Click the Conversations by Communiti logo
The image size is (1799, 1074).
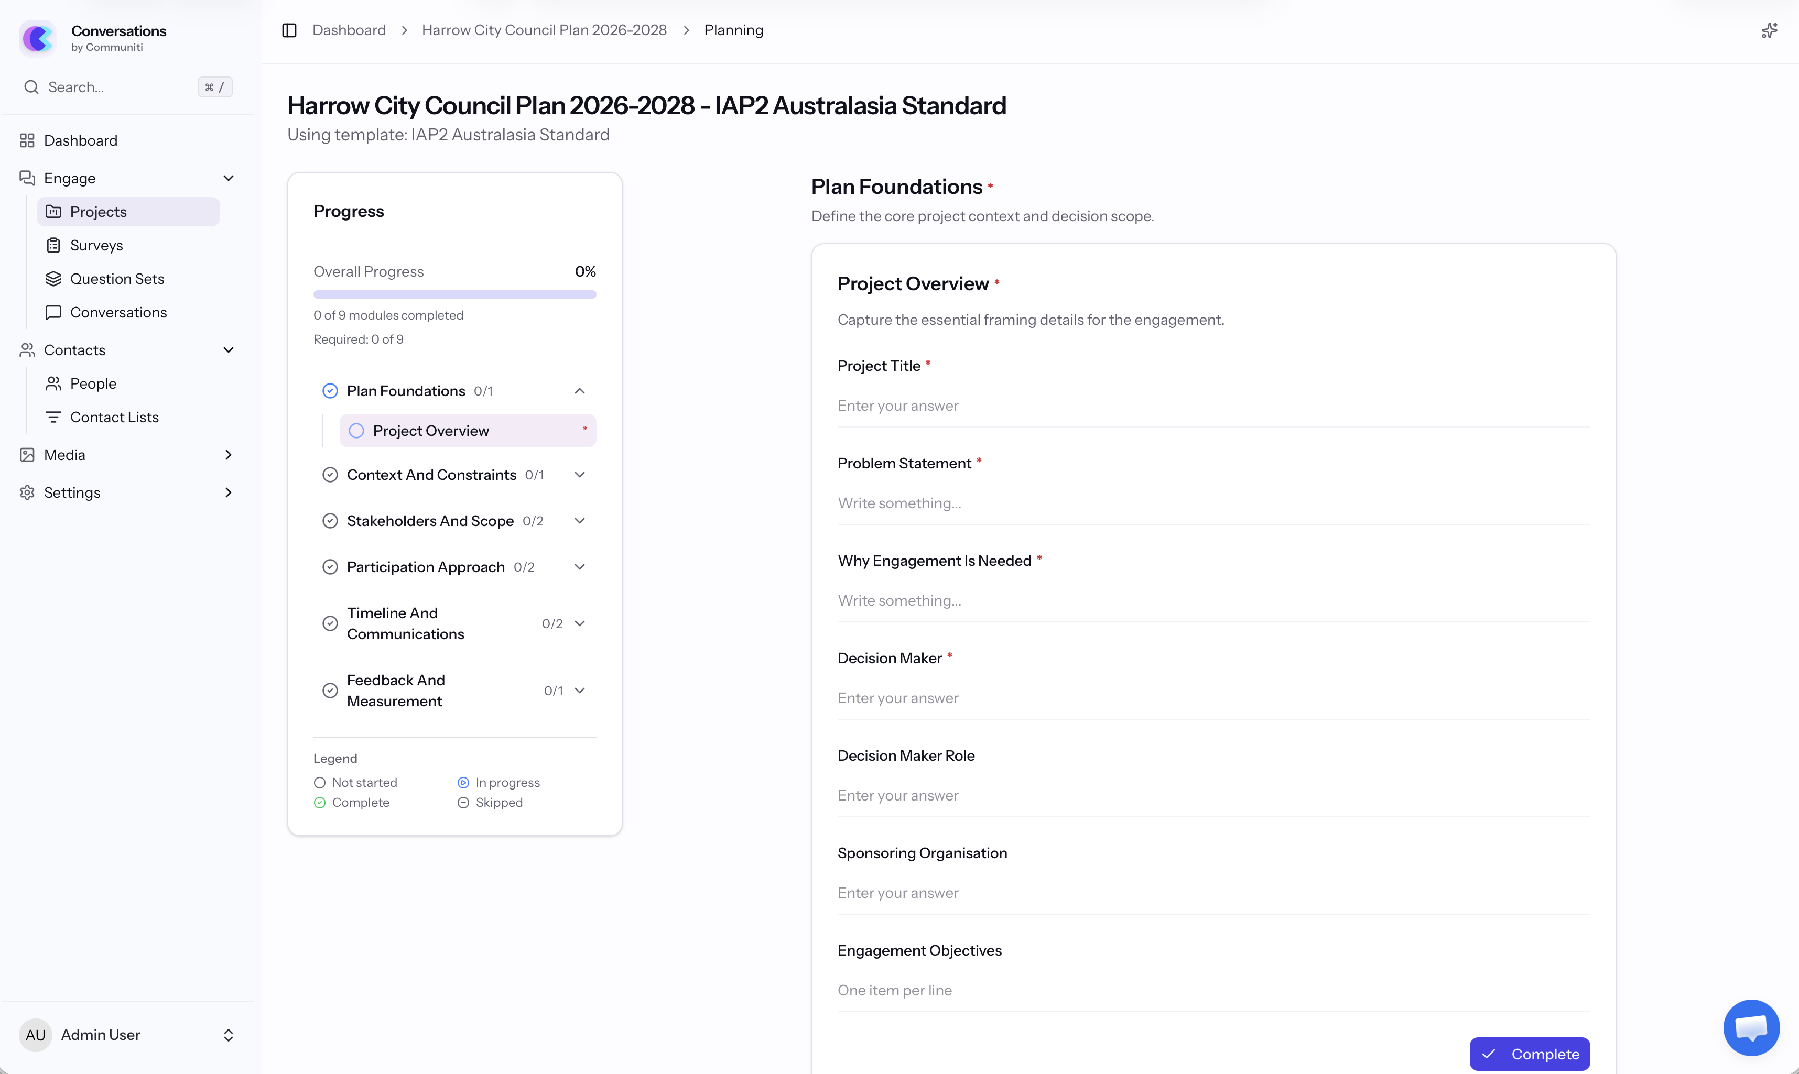tap(38, 38)
